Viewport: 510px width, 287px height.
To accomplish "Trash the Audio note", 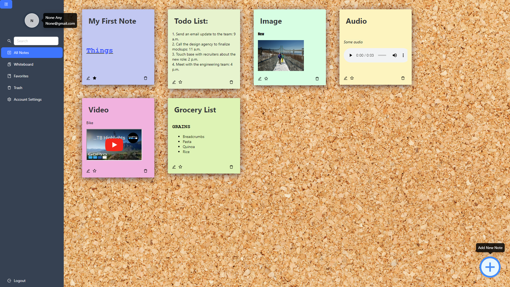I will 403,78.
